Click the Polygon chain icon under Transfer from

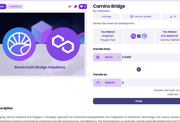tap(98, 57)
